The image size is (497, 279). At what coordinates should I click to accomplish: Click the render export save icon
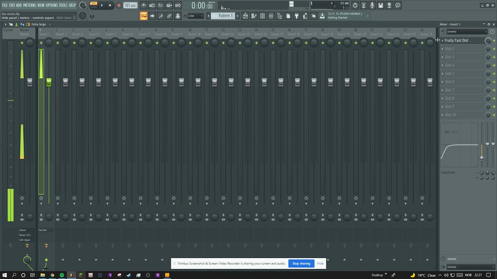389,5
